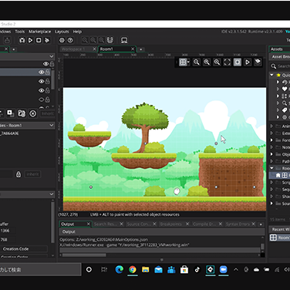Screen dimensions: 290x290
Task: Open File Explorer from the taskbar
Action: 146,269
